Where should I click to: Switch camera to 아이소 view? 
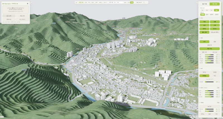(x=203, y=114)
